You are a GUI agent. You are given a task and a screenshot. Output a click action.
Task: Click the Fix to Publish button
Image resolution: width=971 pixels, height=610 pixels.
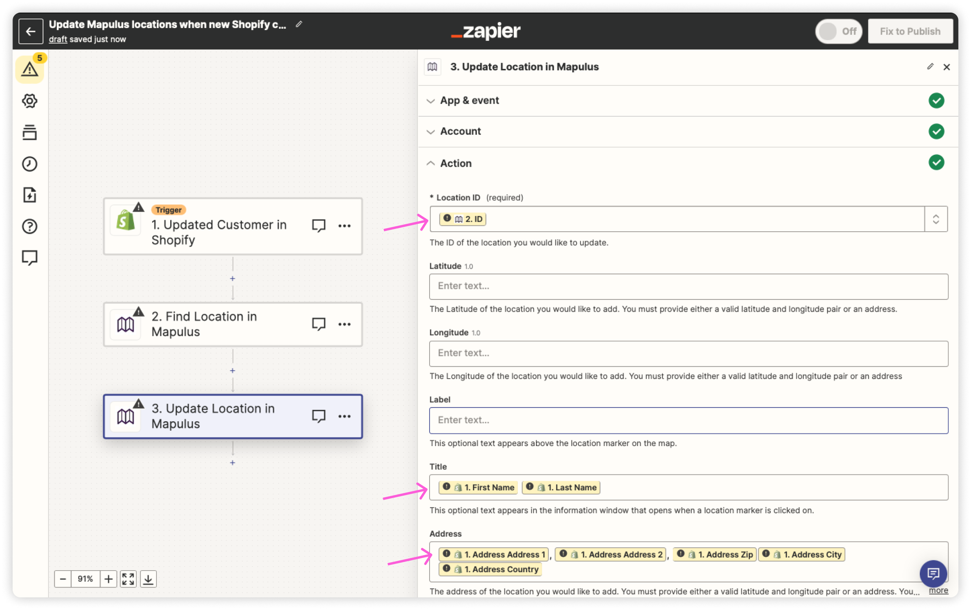point(910,32)
